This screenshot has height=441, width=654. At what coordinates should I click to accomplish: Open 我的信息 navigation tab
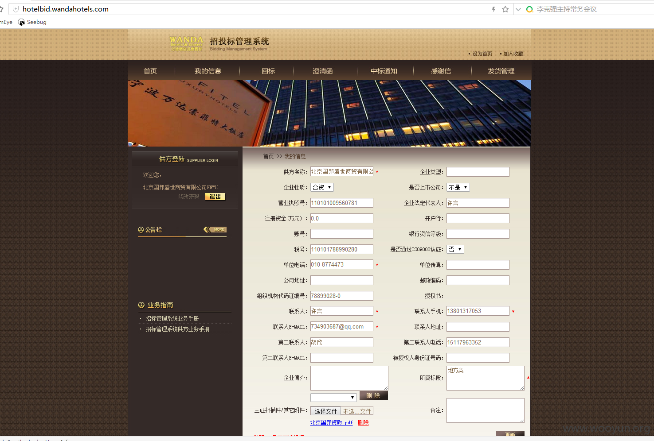click(x=208, y=71)
